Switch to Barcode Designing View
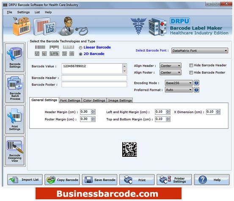The height and width of the screenshot is (201, 234). [15, 151]
